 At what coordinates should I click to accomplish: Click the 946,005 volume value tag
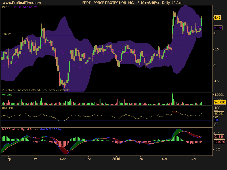pos(220,102)
